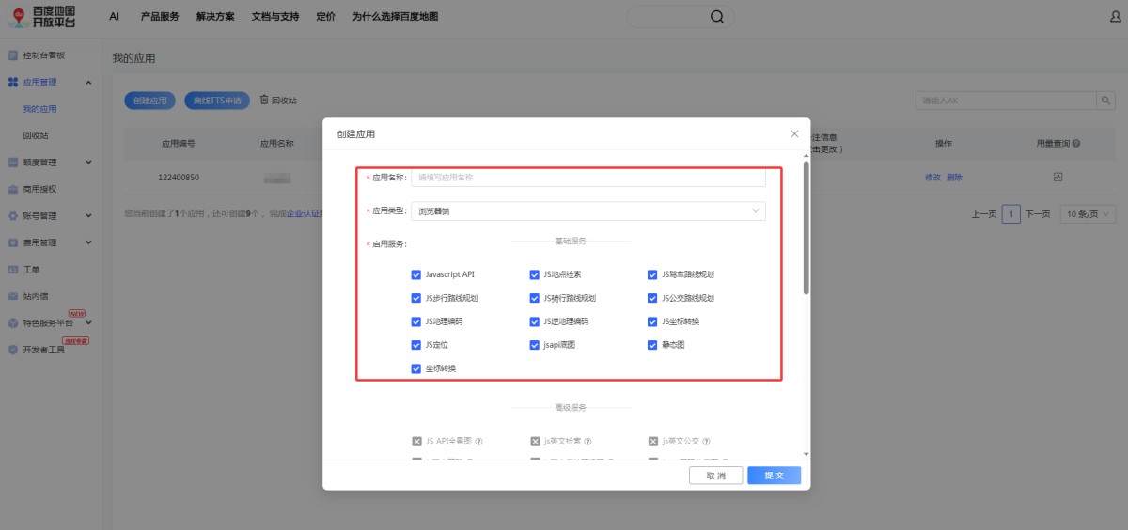The image size is (1128, 530).
Task: Open the 文档与支持 top menu
Action: (x=274, y=17)
